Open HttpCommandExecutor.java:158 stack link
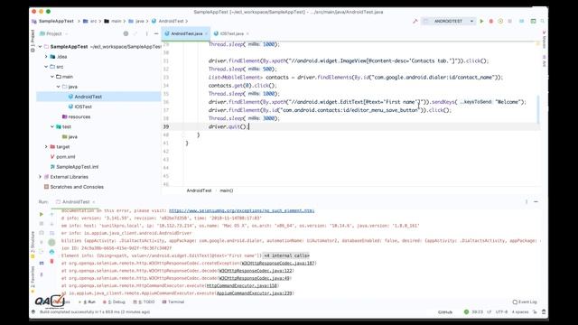This screenshot has height=325, width=578. click(x=242, y=285)
